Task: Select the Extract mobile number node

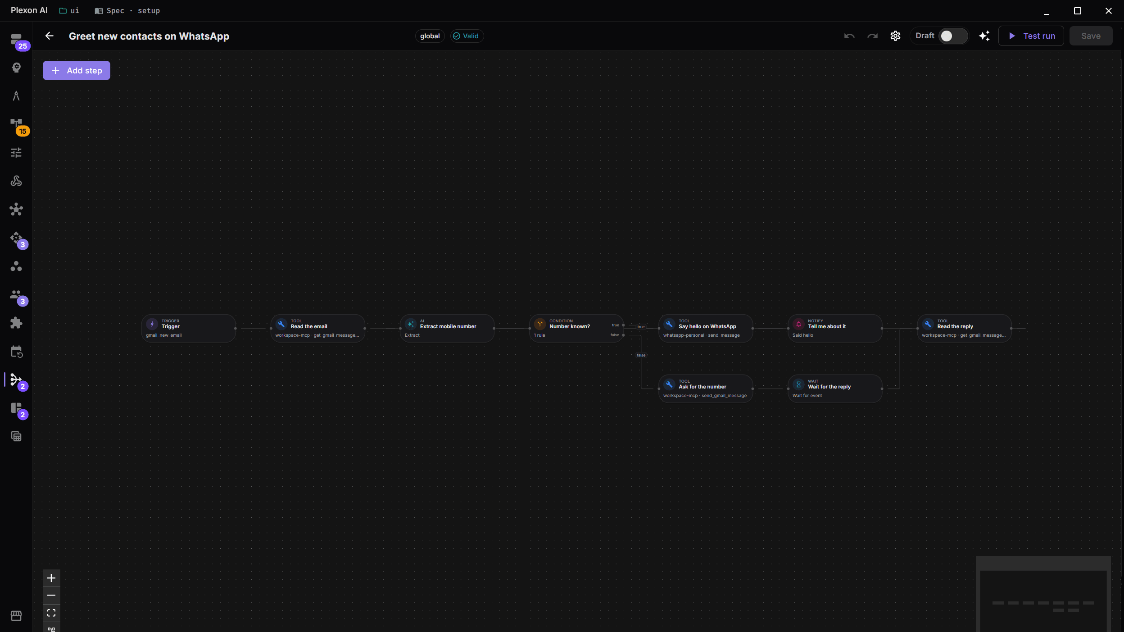Action: 447,329
